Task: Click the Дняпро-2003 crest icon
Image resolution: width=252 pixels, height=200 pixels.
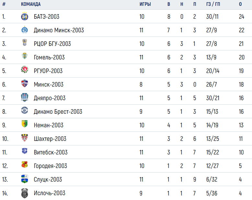Action: pyautogui.click(x=25, y=97)
